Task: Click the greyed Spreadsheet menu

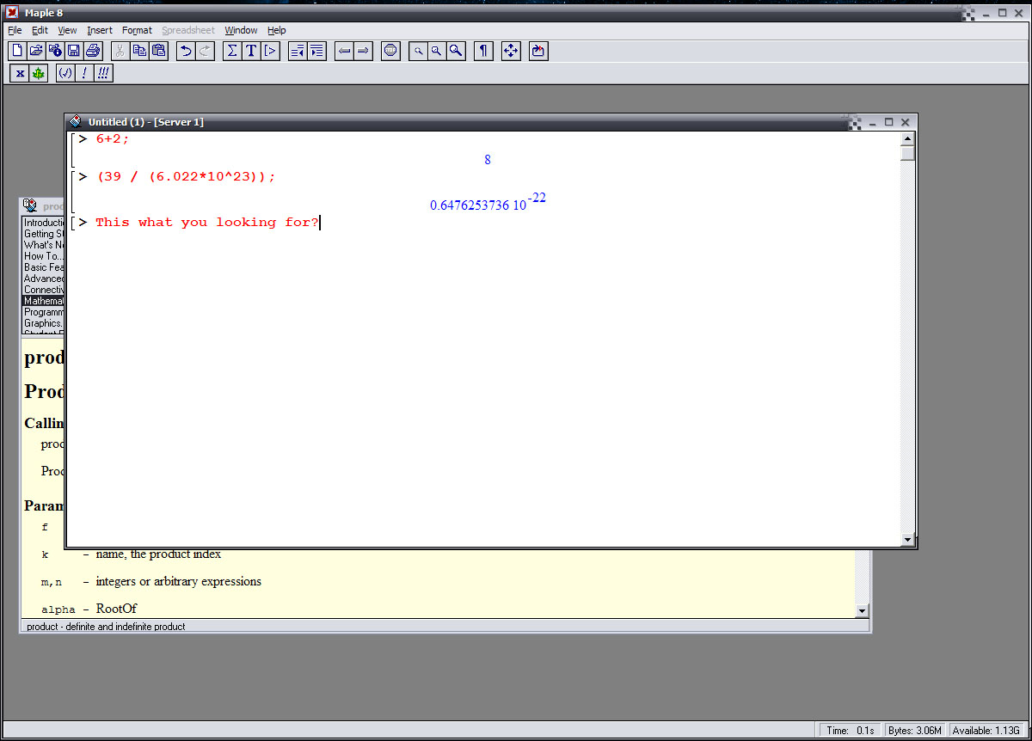Action: (x=188, y=30)
